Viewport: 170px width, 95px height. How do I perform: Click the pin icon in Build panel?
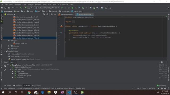coord(5,70)
